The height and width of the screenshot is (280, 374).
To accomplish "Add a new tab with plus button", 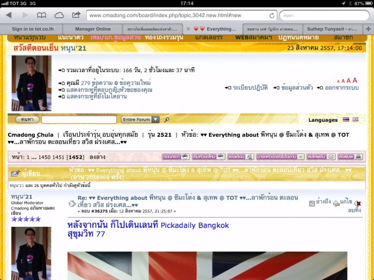I will (368, 29).
